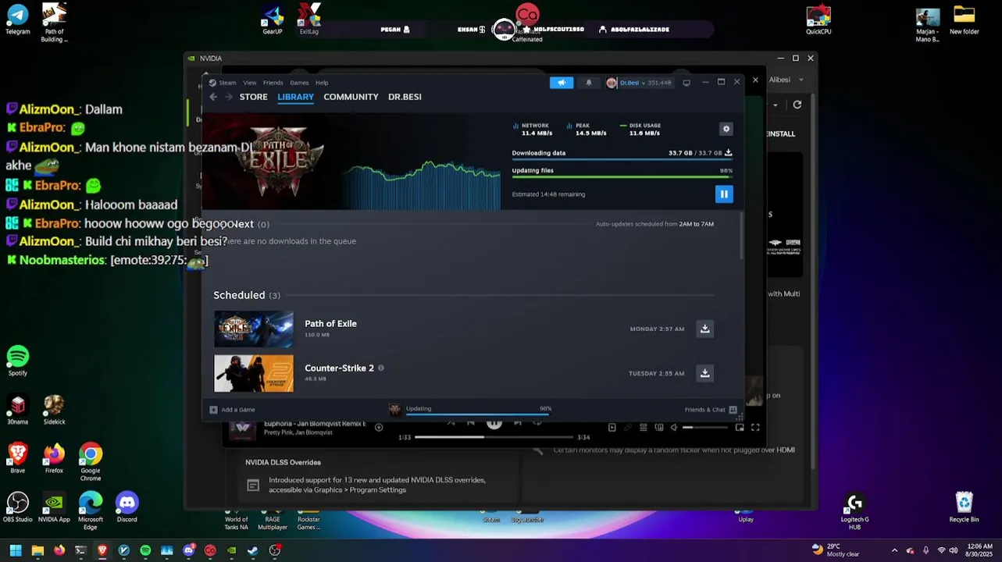Click Add a Game in Steam
Screen dimensions: 1002x562
point(232,410)
